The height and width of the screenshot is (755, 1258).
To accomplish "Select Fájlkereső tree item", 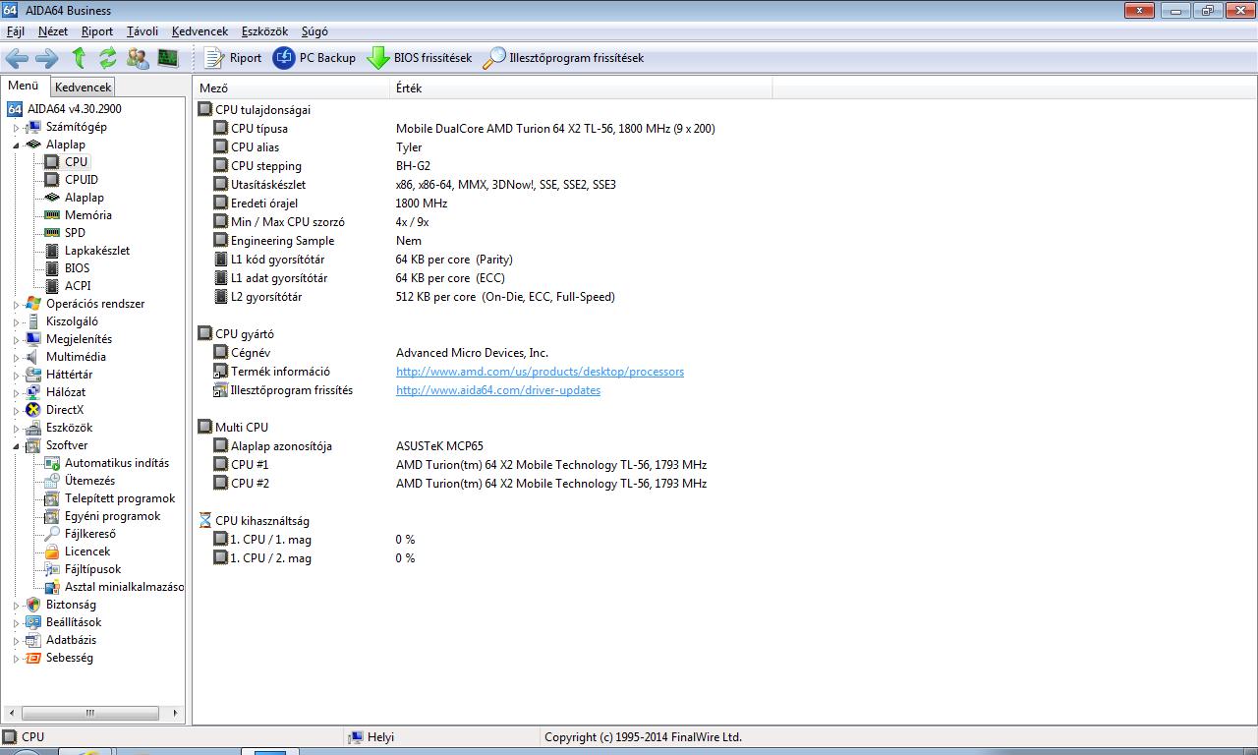I will (x=90, y=534).
